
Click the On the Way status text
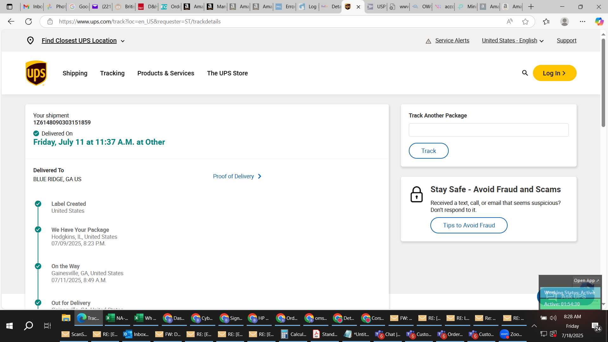66,266
